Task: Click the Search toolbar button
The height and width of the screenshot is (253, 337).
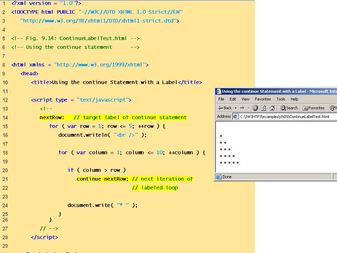Action: [x=289, y=108]
